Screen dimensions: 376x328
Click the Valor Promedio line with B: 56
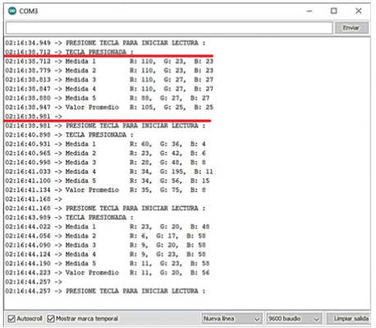pyautogui.click(x=108, y=273)
